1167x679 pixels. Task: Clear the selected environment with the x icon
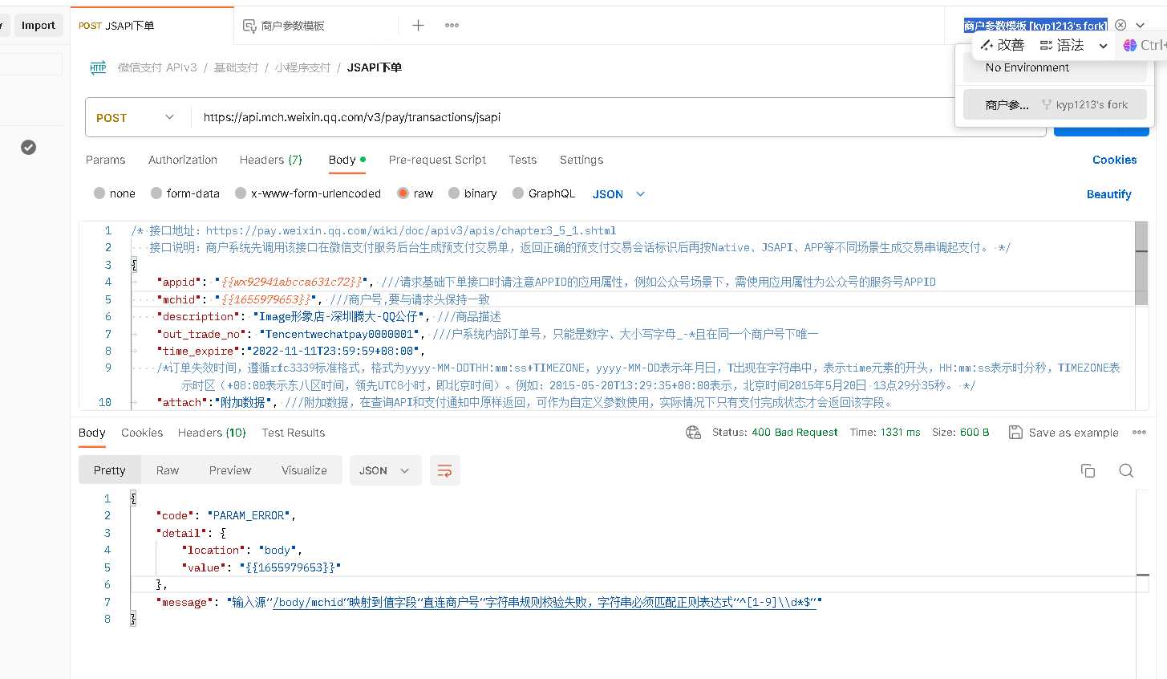coord(1120,25)
